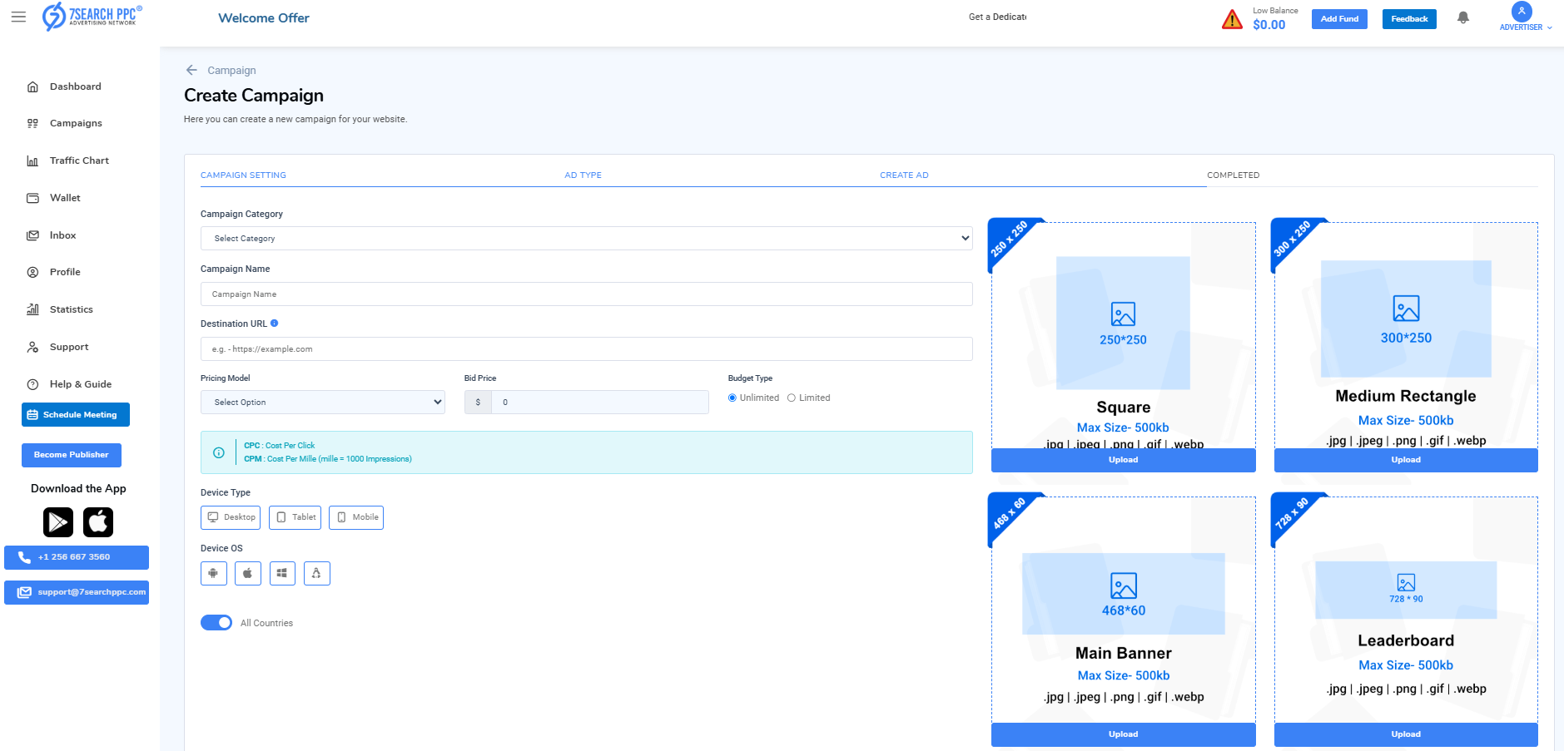Open the Select Category dropdown
The height and width of the screenshot is (751, 1564).
tap(587, 239)
